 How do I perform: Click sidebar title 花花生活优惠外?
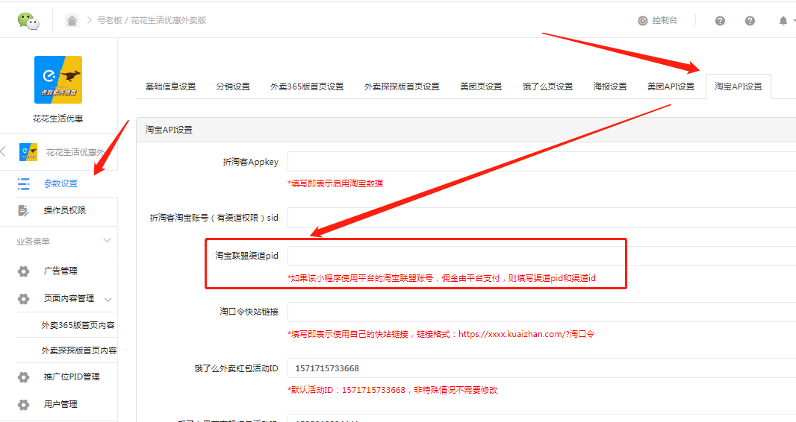[76, 152]
